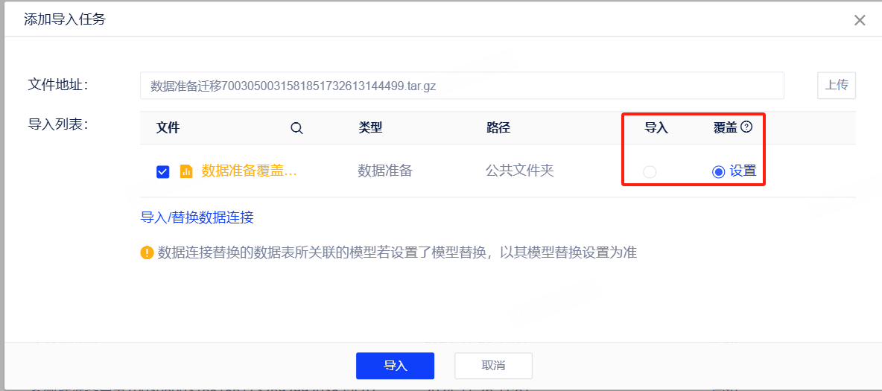
Task: Click the 路径 column header
Action: pyautogui.click(x=498, y=128)
